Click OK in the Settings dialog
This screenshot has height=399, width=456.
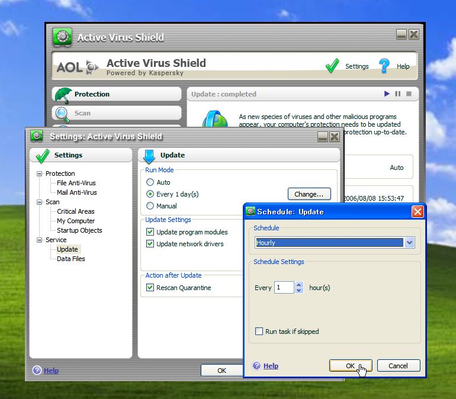click(x=221, y=371)
